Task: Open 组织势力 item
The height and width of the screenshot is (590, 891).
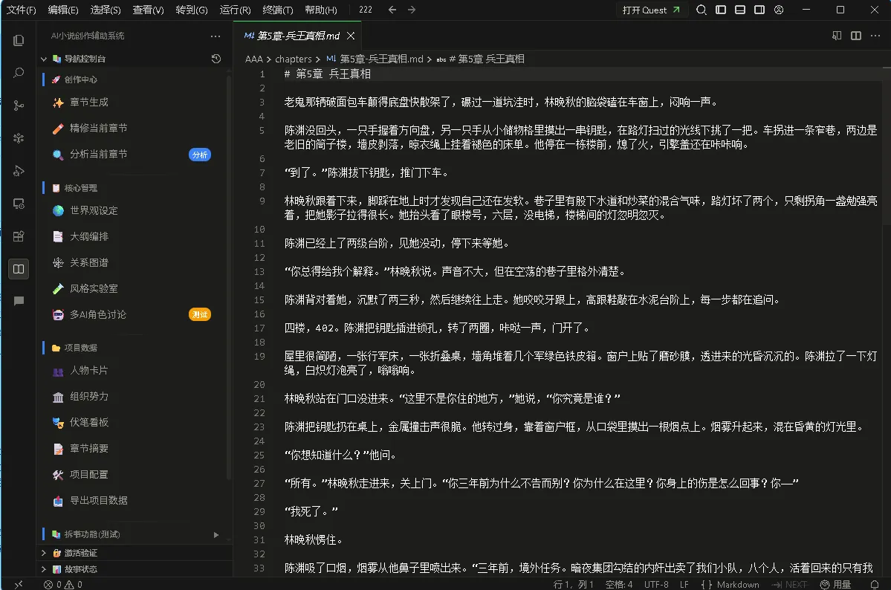Action: point(88,397)
